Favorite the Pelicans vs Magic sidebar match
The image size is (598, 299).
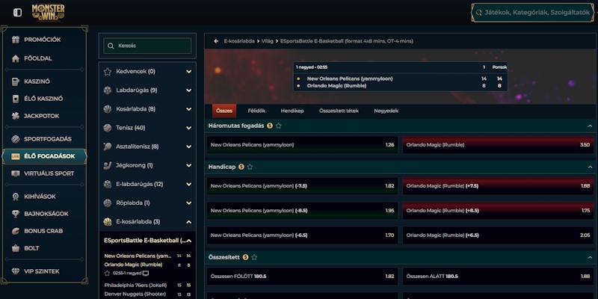107,273
